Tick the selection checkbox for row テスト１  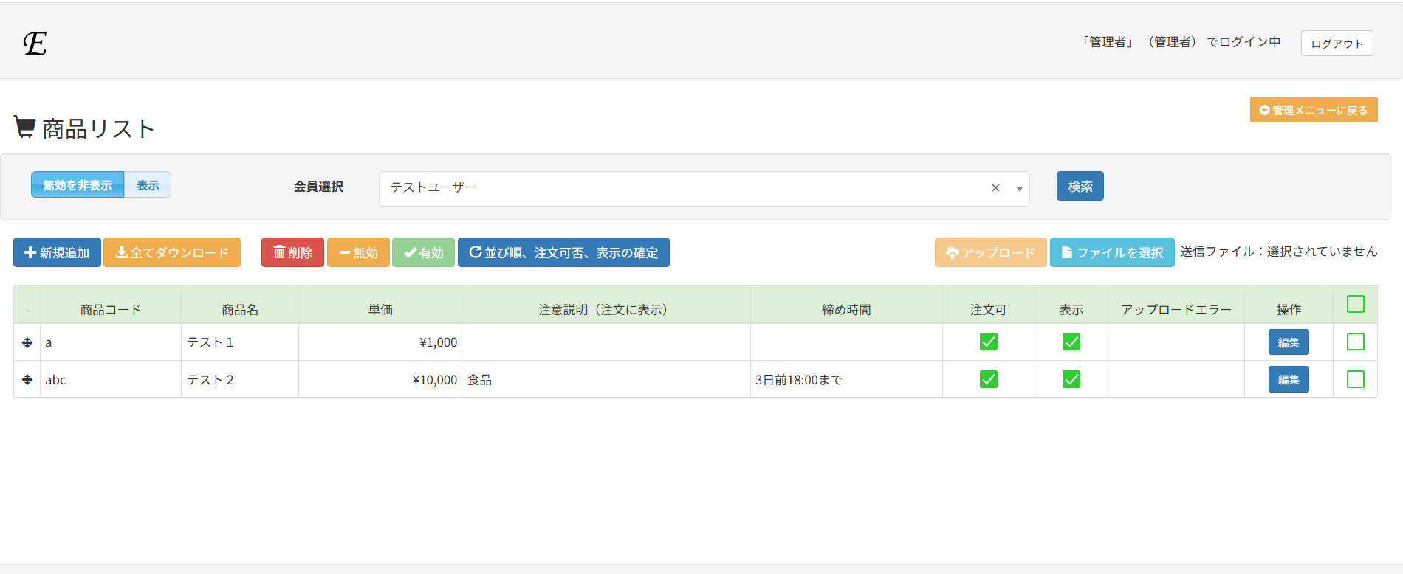point(1356,342)
